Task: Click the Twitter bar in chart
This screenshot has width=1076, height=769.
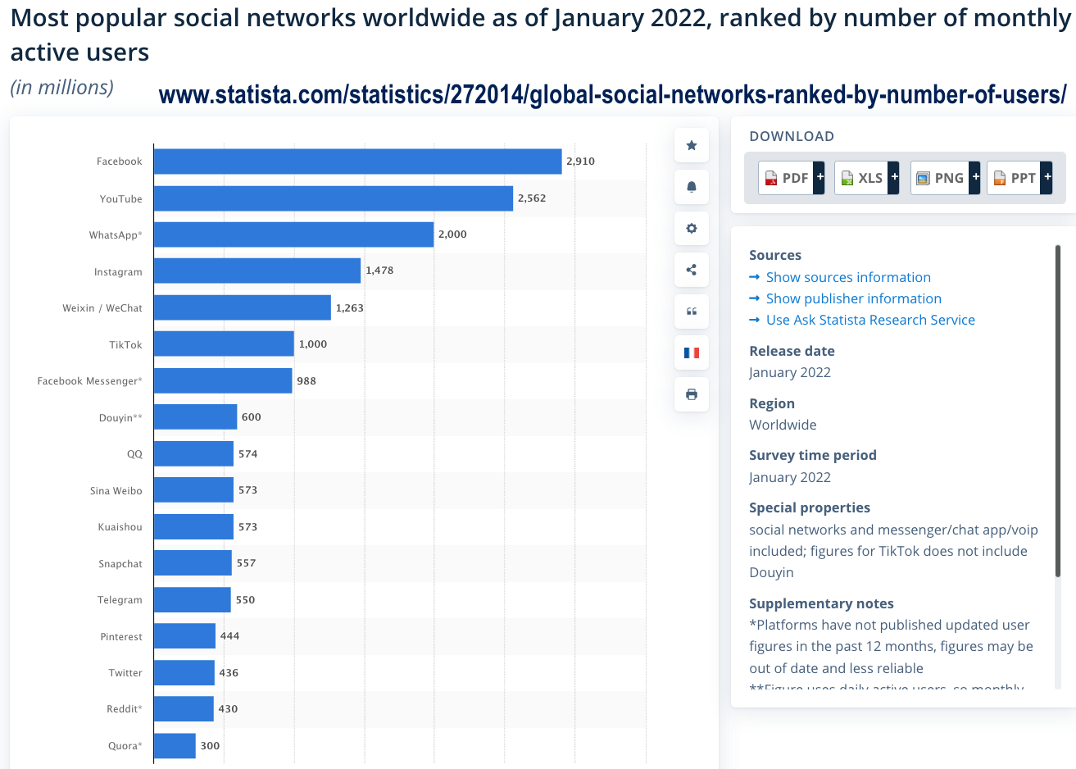Action: pos(184,672)
